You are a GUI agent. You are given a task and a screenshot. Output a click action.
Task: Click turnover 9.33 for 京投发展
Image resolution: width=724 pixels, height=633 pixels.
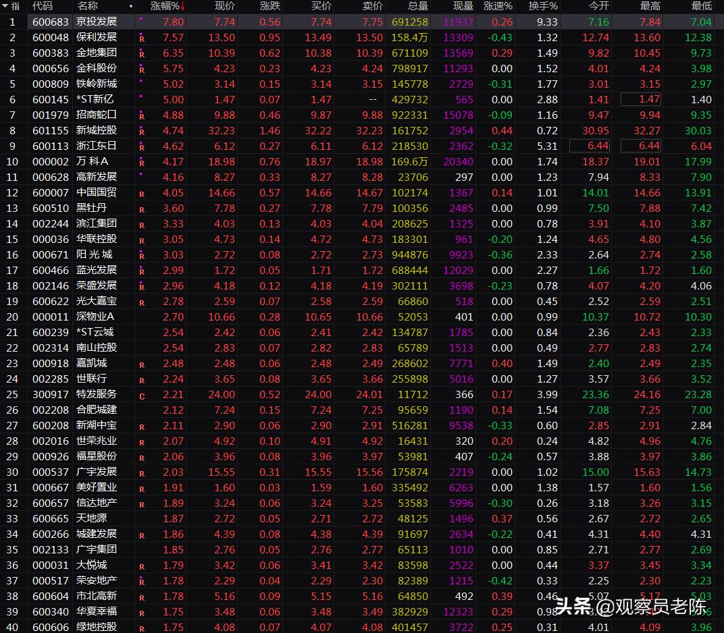(547, 22)
